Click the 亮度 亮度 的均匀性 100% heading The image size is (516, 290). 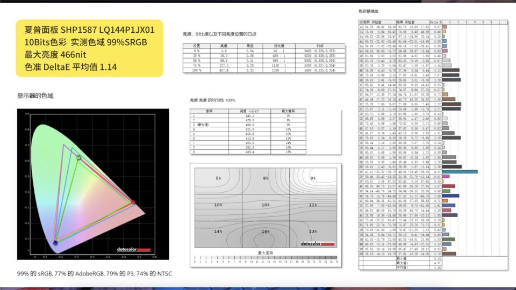coord(212,100)
